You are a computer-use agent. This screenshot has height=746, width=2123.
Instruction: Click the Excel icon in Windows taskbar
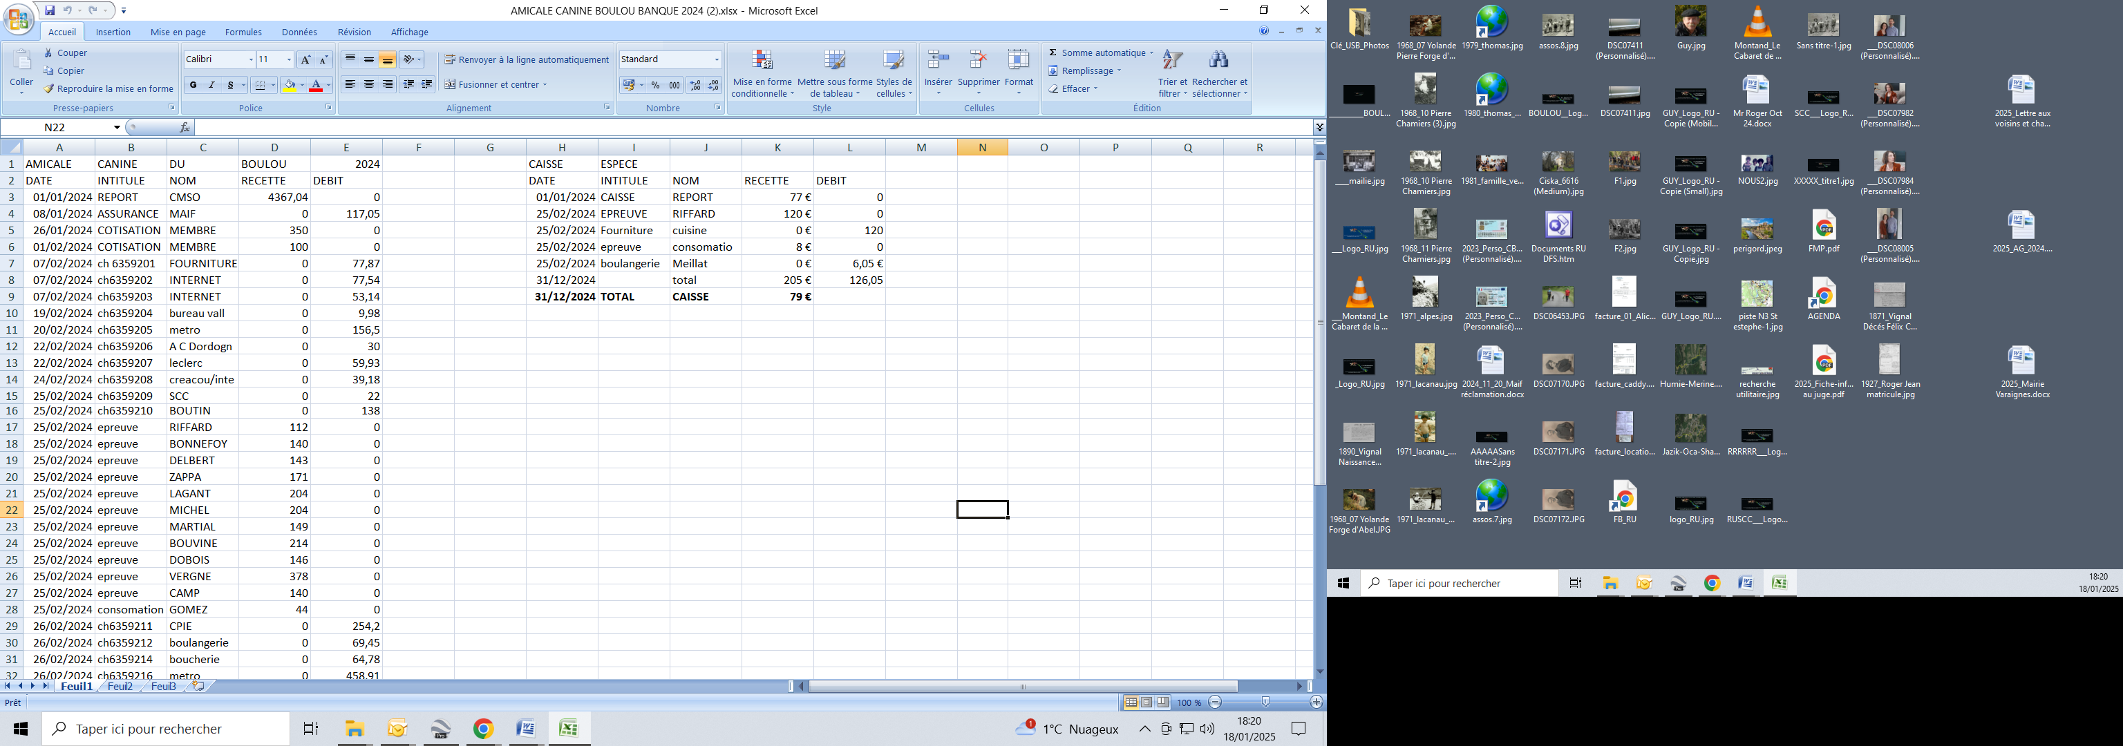[569, 729]
